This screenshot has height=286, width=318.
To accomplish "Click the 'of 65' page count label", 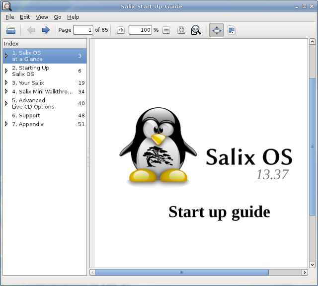I will tap(101, 30).
